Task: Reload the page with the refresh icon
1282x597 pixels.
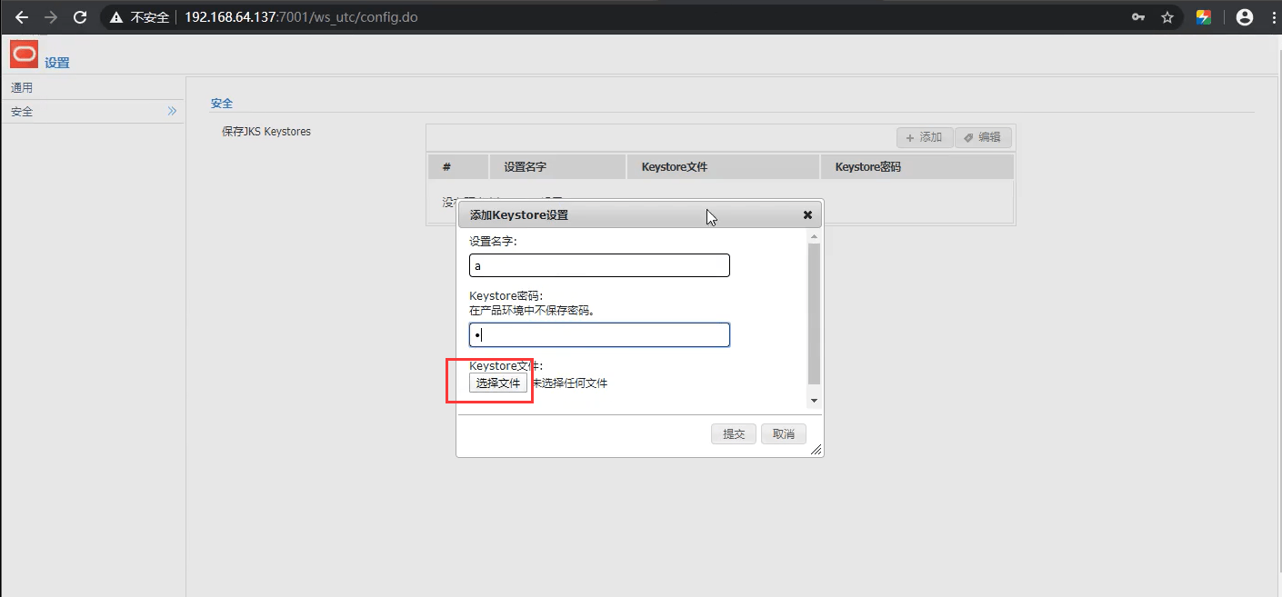Action: pyautogui.click(x=80, y=17)
